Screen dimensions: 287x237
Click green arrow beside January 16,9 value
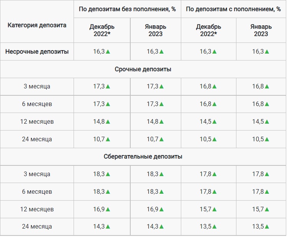(161, 209)
